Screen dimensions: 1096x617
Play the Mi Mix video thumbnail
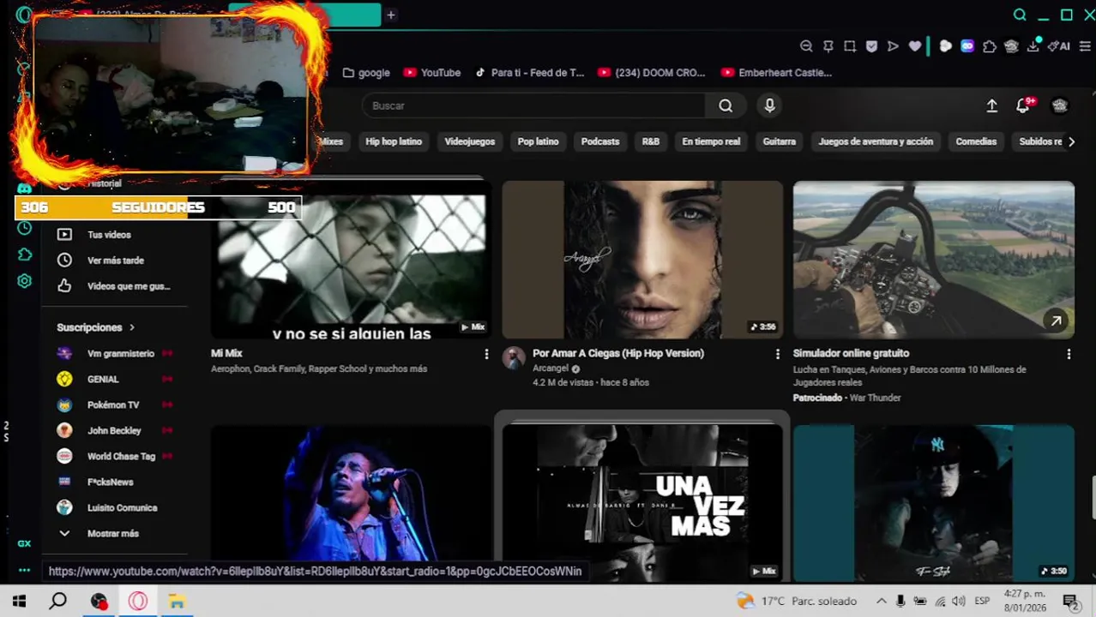click(x=352, y=260)
